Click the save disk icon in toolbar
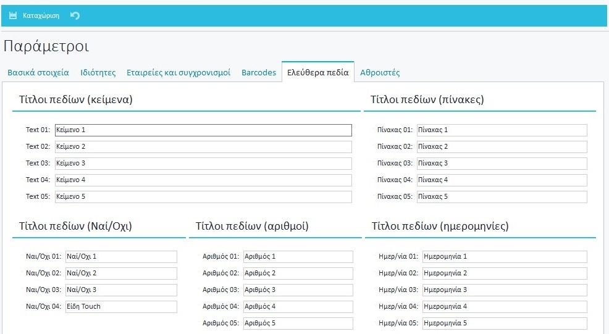This screenshot has width=609, height=334. 13,15
